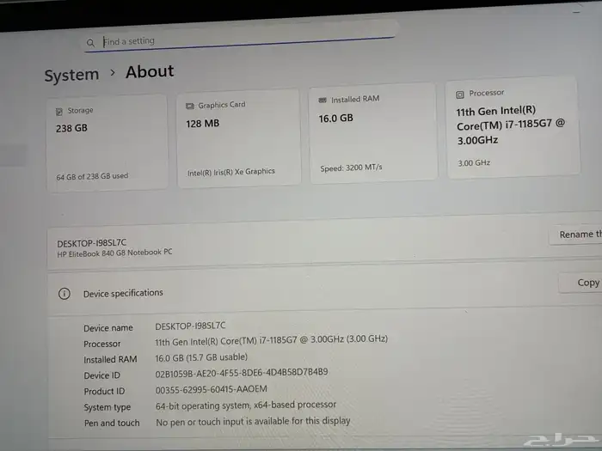602x451 pixels.
Task: Click the 'Device ID' row label
Action: coord(101,376)
